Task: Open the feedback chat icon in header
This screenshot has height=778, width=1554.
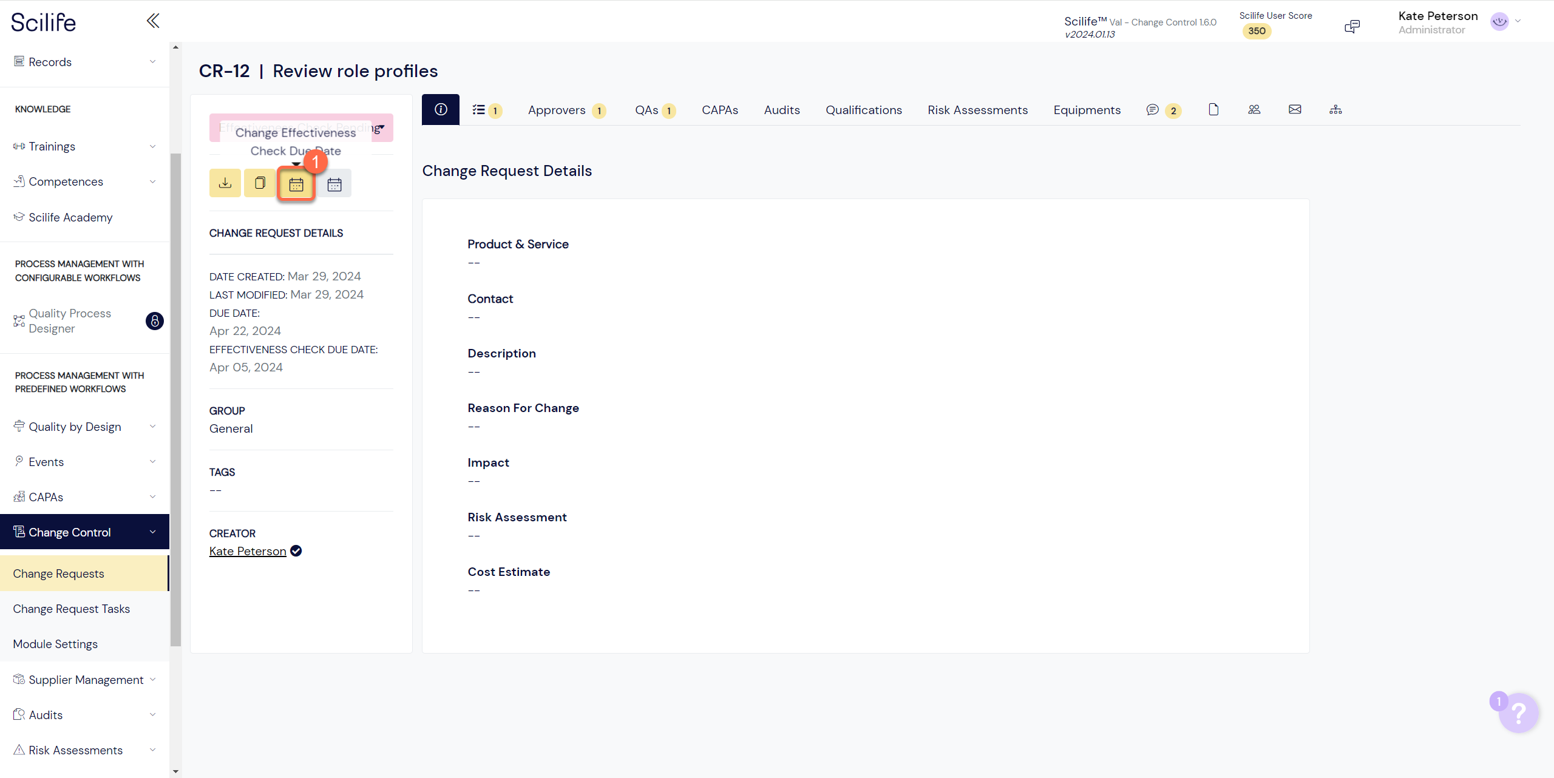Action: [x=1352, y=26]
